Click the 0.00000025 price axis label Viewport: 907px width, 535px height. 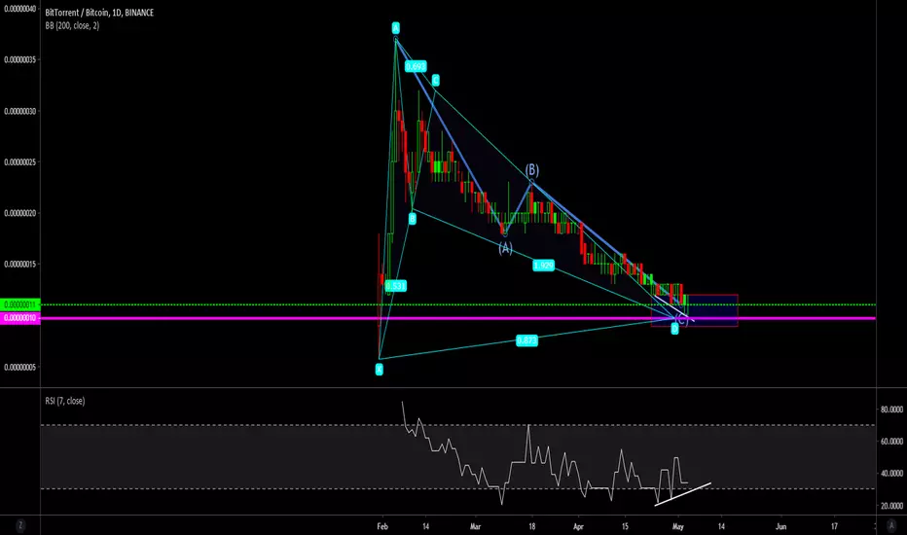20,161
